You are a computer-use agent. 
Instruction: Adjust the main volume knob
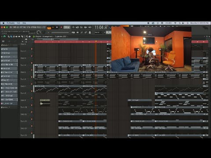point(39,32)
